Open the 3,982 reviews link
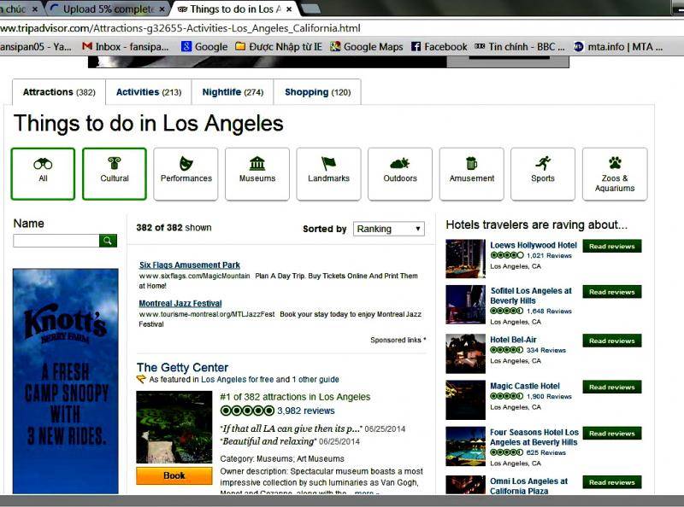 [306, 411]
